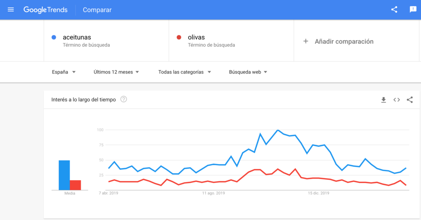The image size is (421, 220).
Task: Open the feedback icon in header
Action: (x=413, y=9)
